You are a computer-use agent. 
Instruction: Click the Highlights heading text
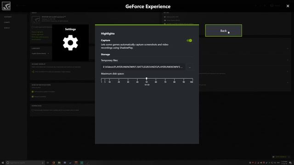[x=107, y=33]
